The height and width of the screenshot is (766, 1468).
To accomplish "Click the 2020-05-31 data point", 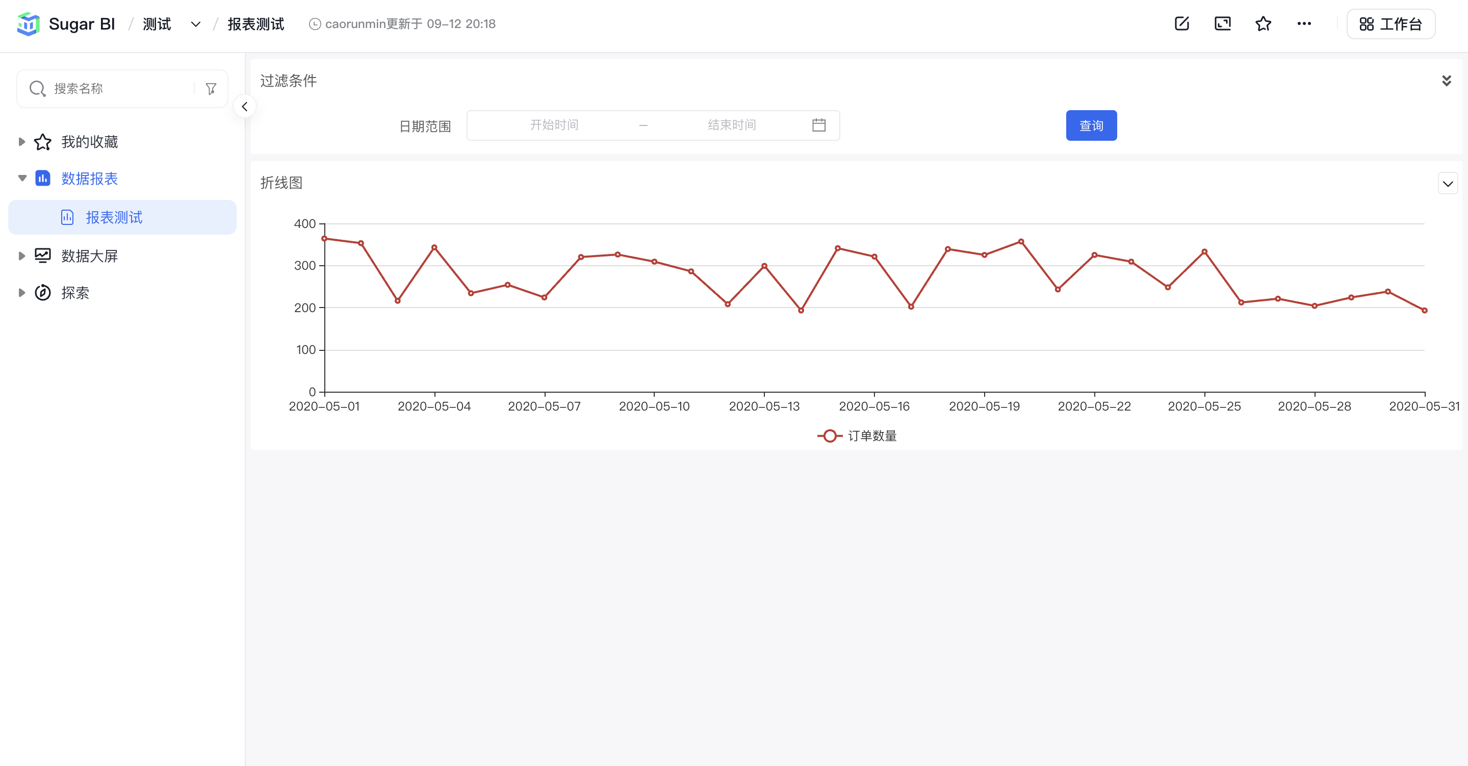I will pyautogui.click(x=1425, y=311).
